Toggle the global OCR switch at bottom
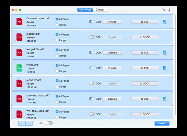The image size is (187, 136). point(49,123)
